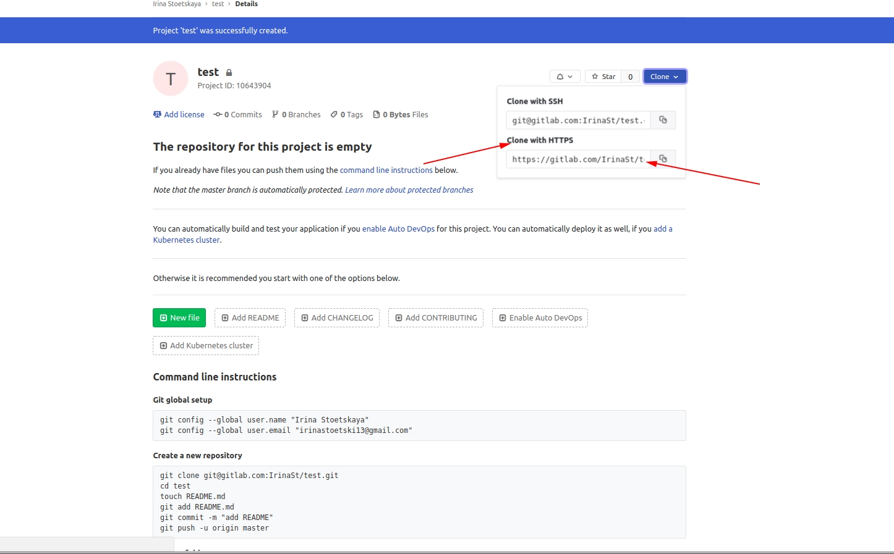The height and width of the screenshot is (554, 894).
Task: Open the notification bell dropdown
Action: point(564,77)
